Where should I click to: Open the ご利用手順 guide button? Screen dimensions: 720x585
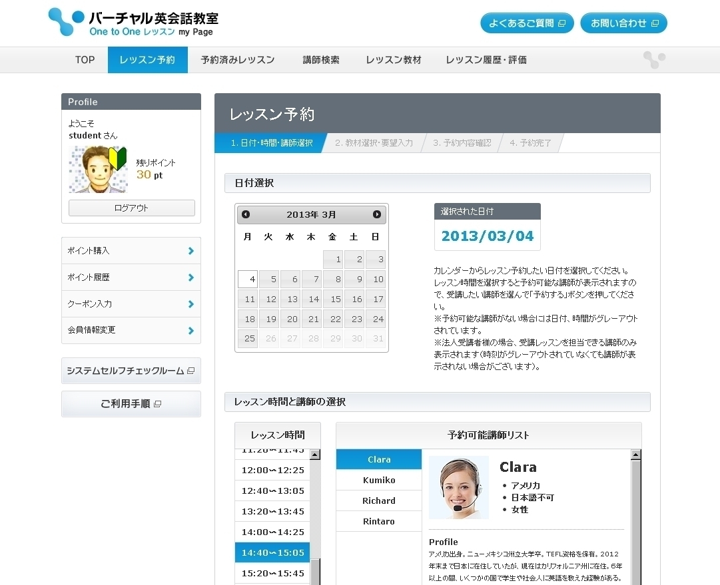point(131,404)
